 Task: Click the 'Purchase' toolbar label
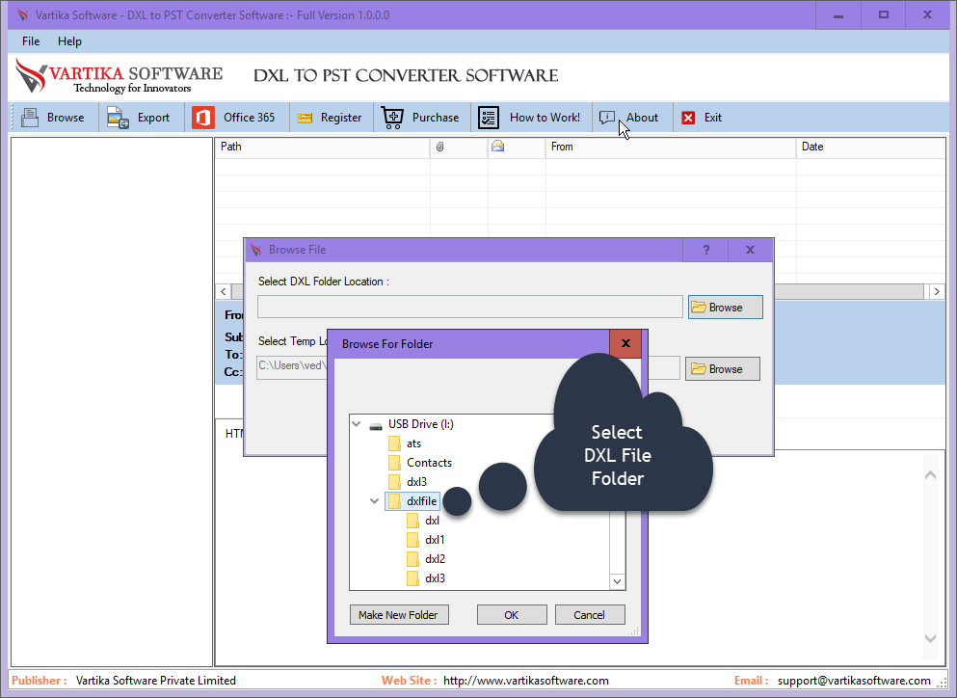(436, 118)
